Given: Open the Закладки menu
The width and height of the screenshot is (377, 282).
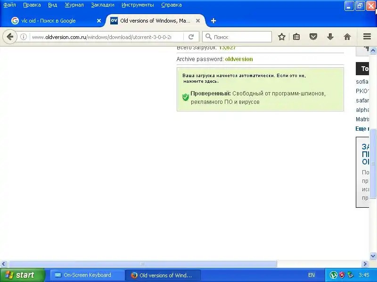Looking at the screenshot, I should pyautogui.click(x=103, y=5).
